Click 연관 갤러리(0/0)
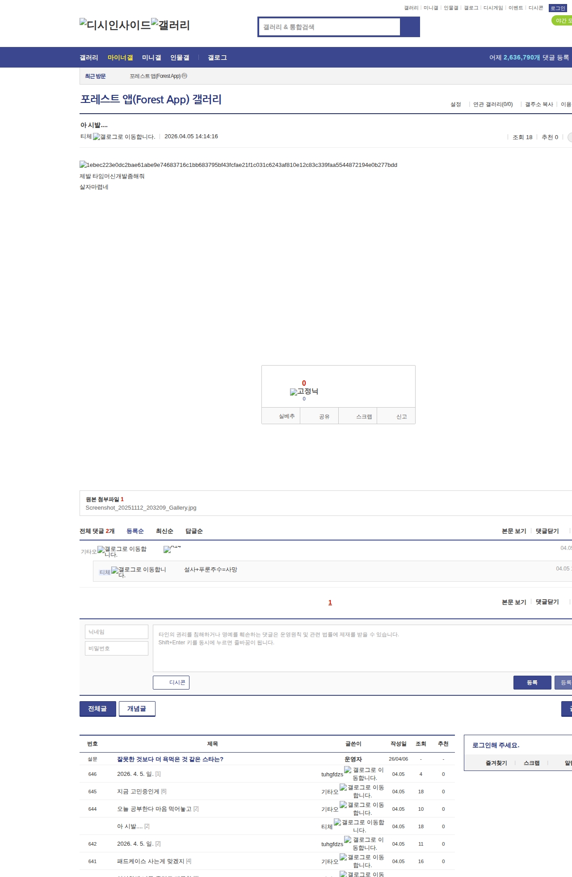The width and height of the screenshot is (572, 877). pos(493,104)
